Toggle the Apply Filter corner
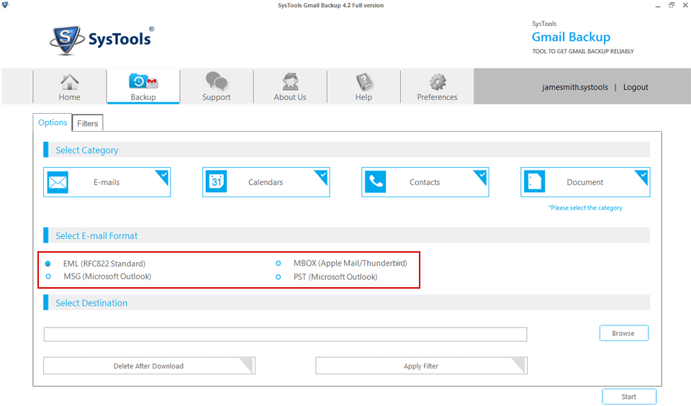The image size is (691, 406). point(519,365)
